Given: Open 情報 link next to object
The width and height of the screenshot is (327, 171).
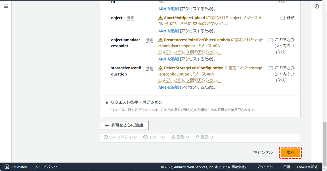Looking at the screenshot, I should tap(131, 18).
